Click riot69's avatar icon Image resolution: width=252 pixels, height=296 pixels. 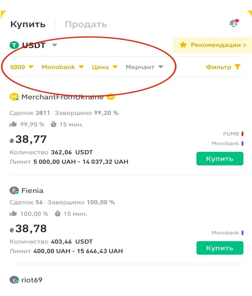[14, 280]
